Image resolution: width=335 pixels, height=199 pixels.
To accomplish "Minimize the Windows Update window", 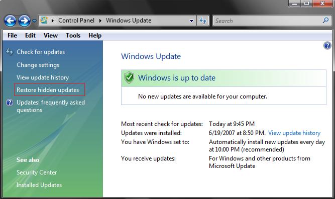I will [295, 3].
